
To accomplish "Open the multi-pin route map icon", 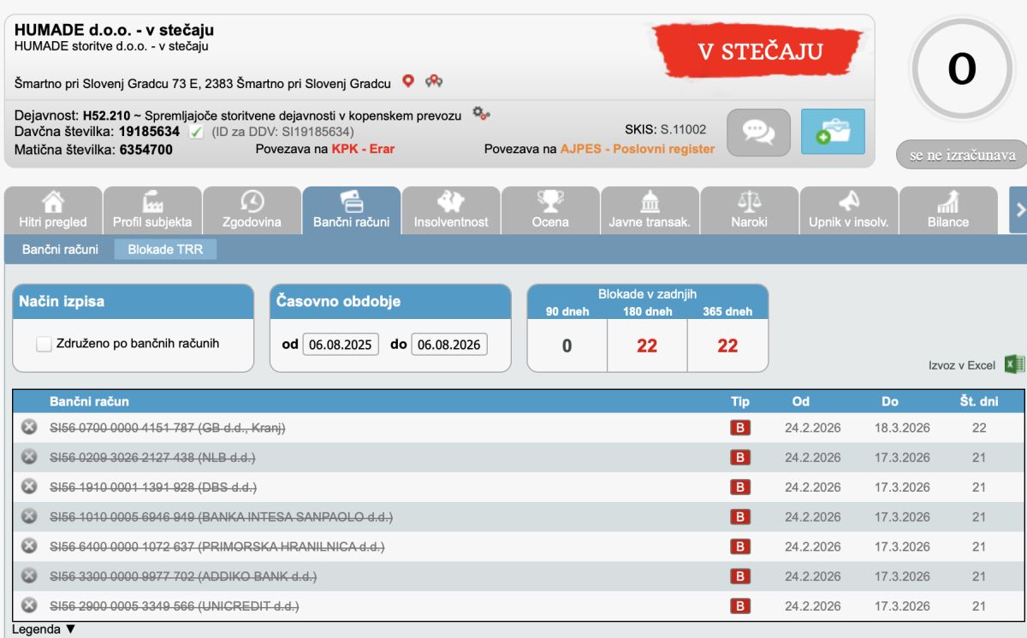I will 434,81.
